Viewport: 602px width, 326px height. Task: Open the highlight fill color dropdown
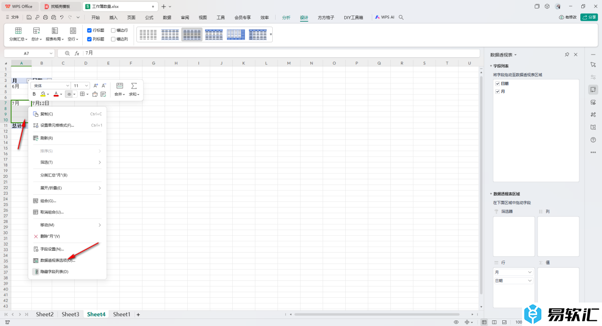click(48, 95)
